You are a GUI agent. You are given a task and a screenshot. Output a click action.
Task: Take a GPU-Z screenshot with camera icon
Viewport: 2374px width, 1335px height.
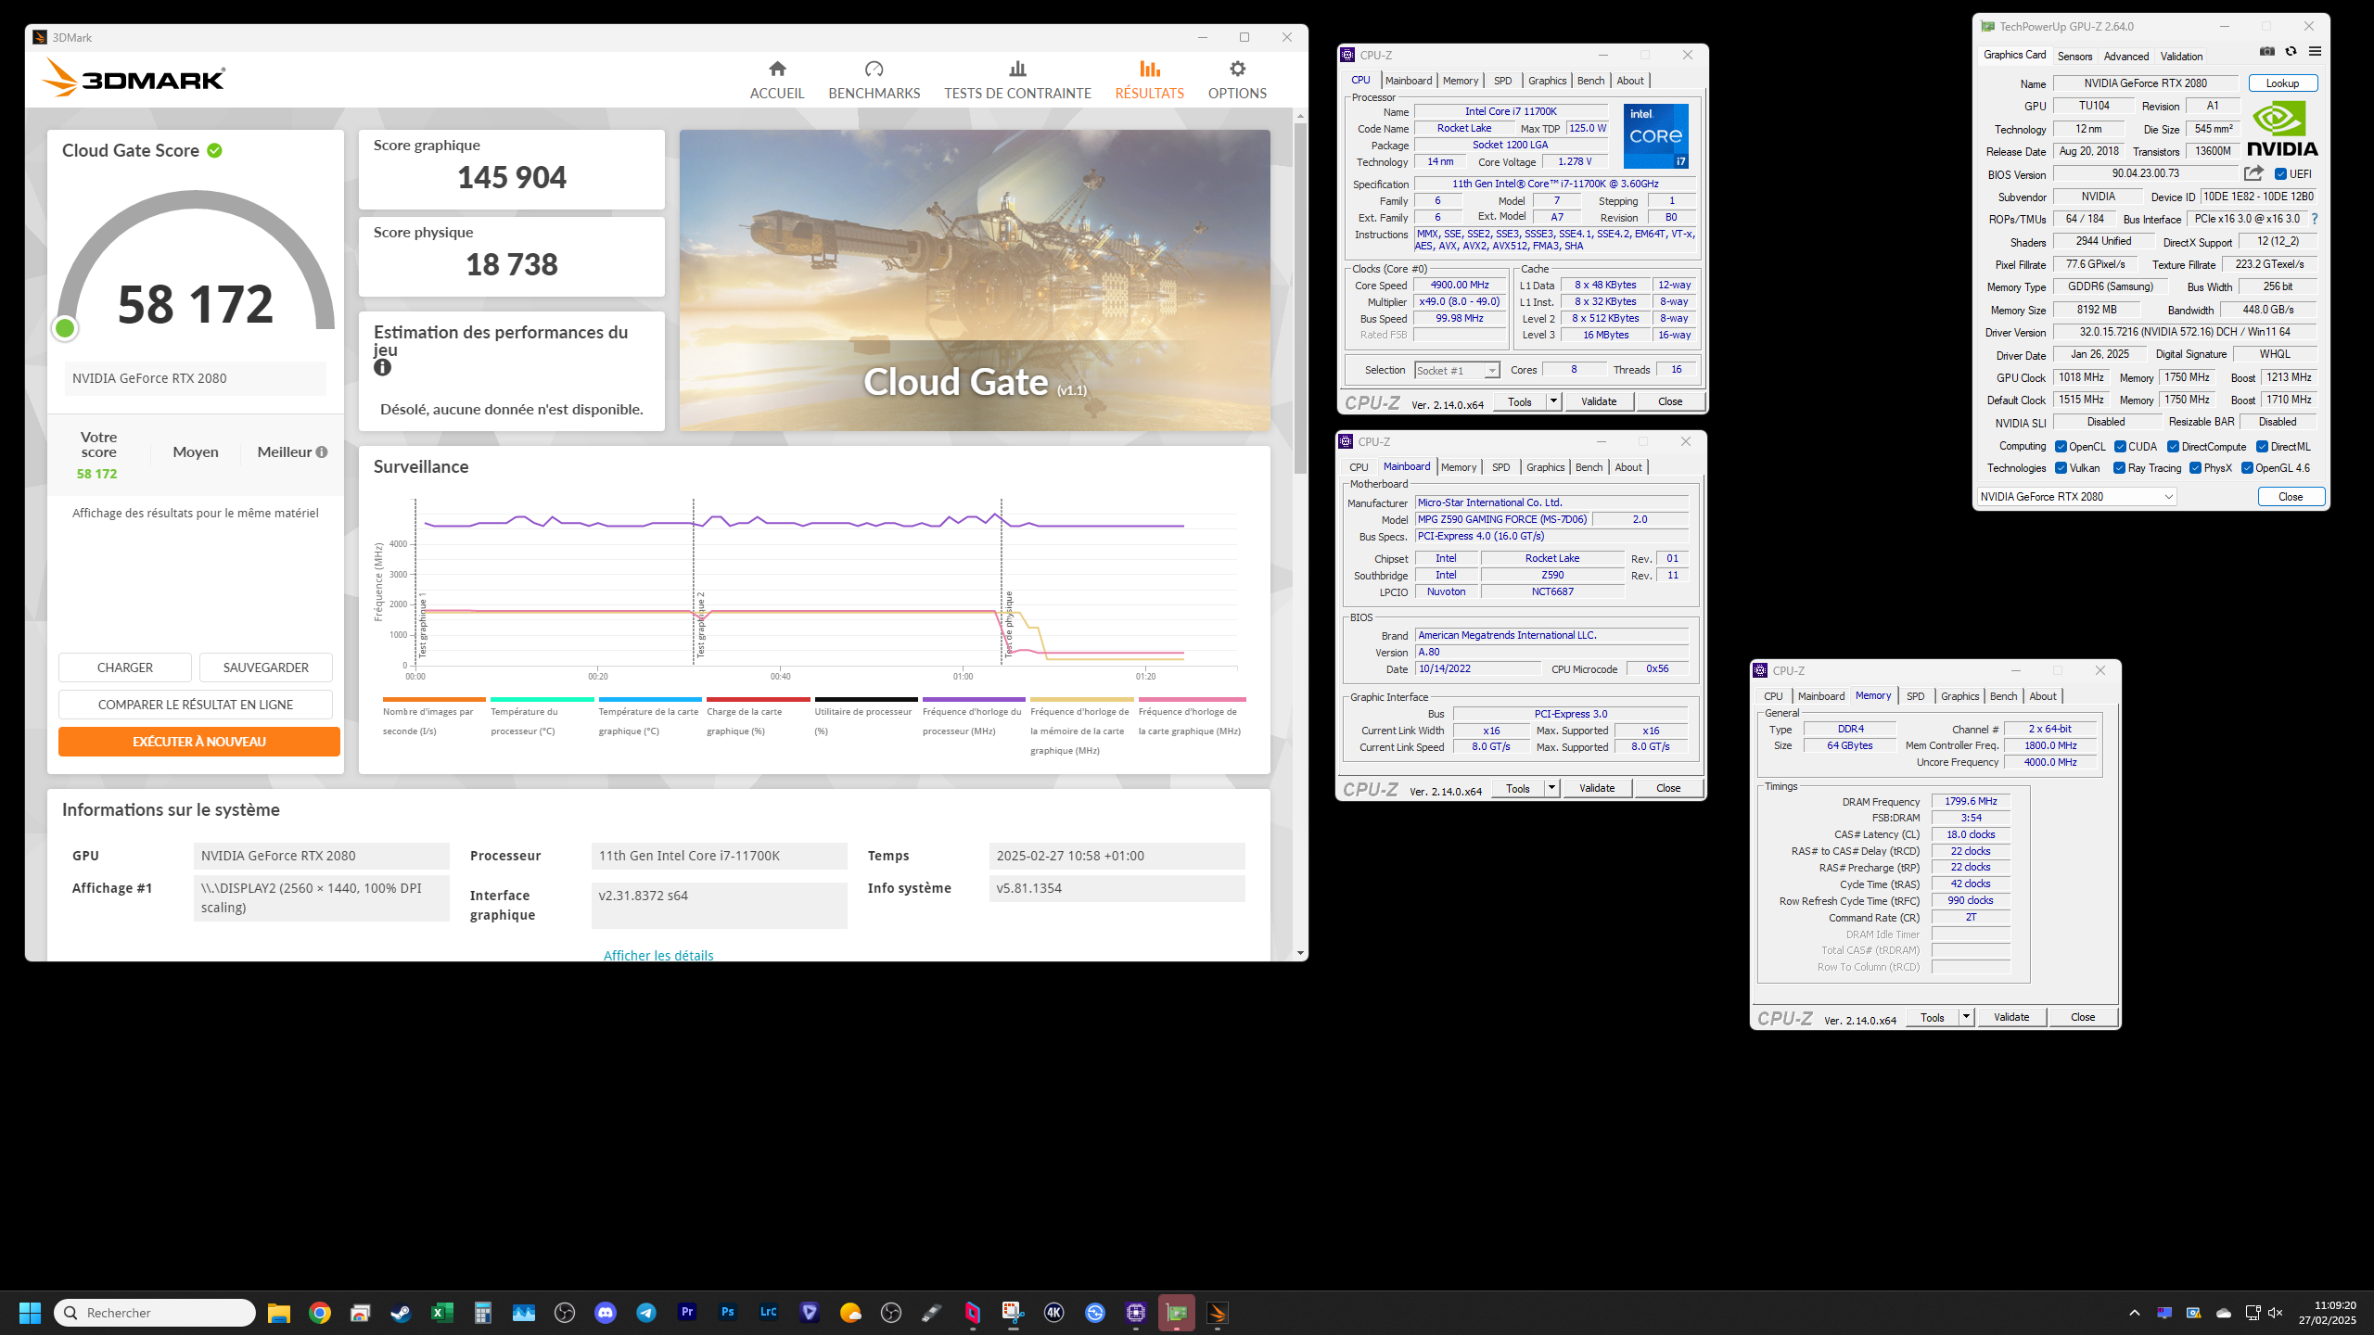[x=2266, y=52]
